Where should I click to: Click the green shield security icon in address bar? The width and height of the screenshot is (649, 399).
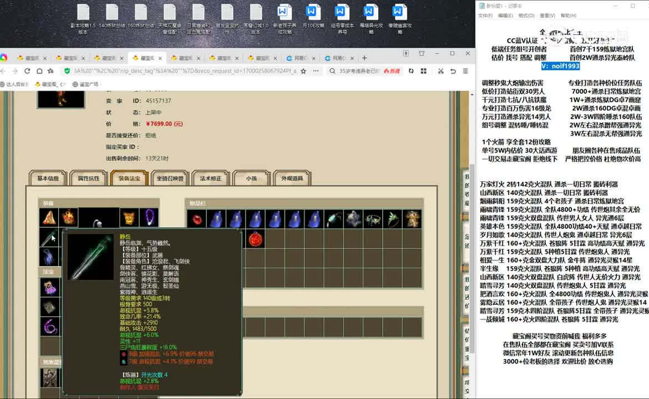[x=67, y=71]
